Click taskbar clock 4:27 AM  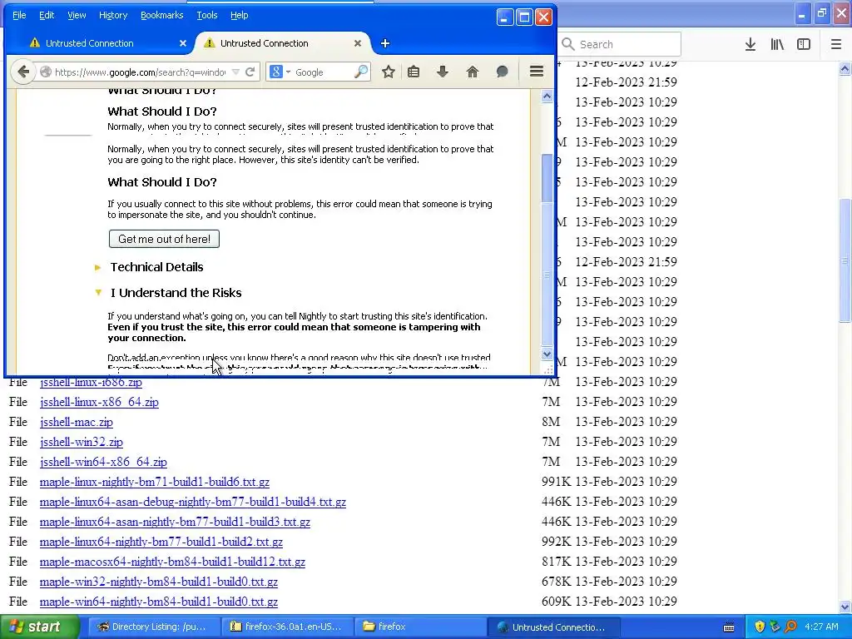click(x=821, y=627)
